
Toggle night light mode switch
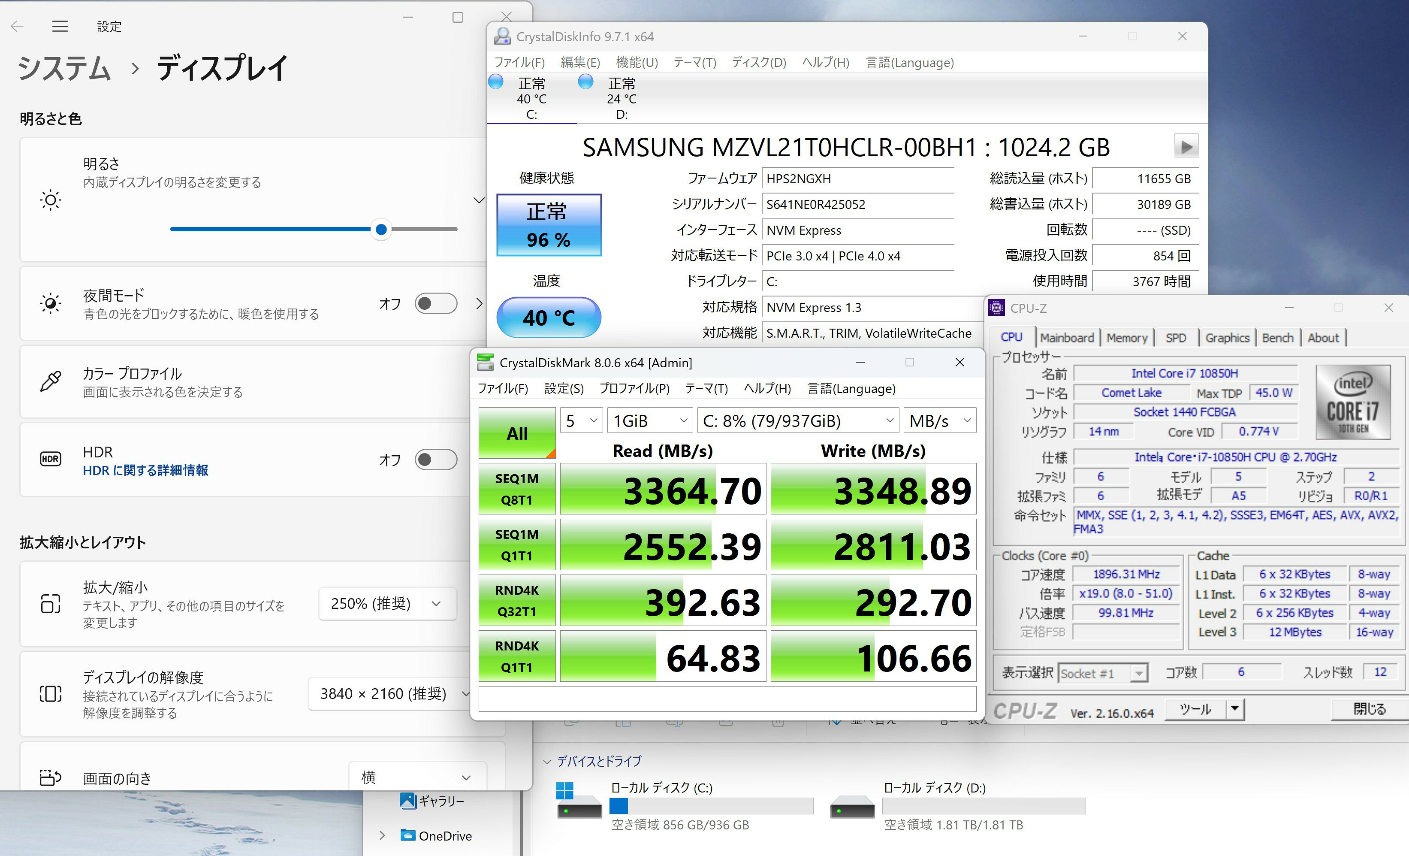coord(436,303)
